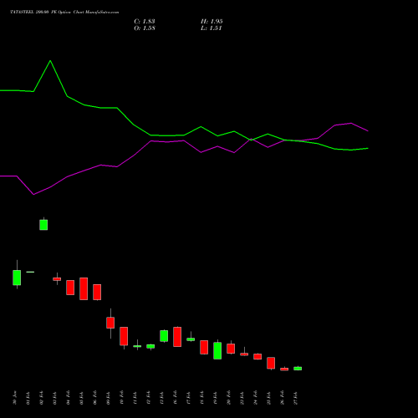Click the TATASTEEL PE Option chart title

click(64, 13)
